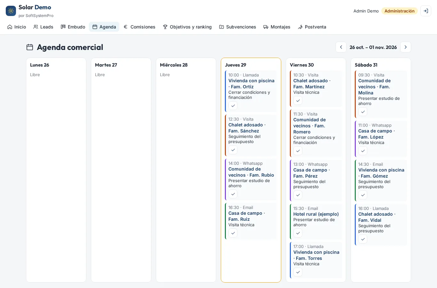Viewport: 437px width, 288px height.
Task: Go to the previous week with the left chevron
Action: pos(341,47)
